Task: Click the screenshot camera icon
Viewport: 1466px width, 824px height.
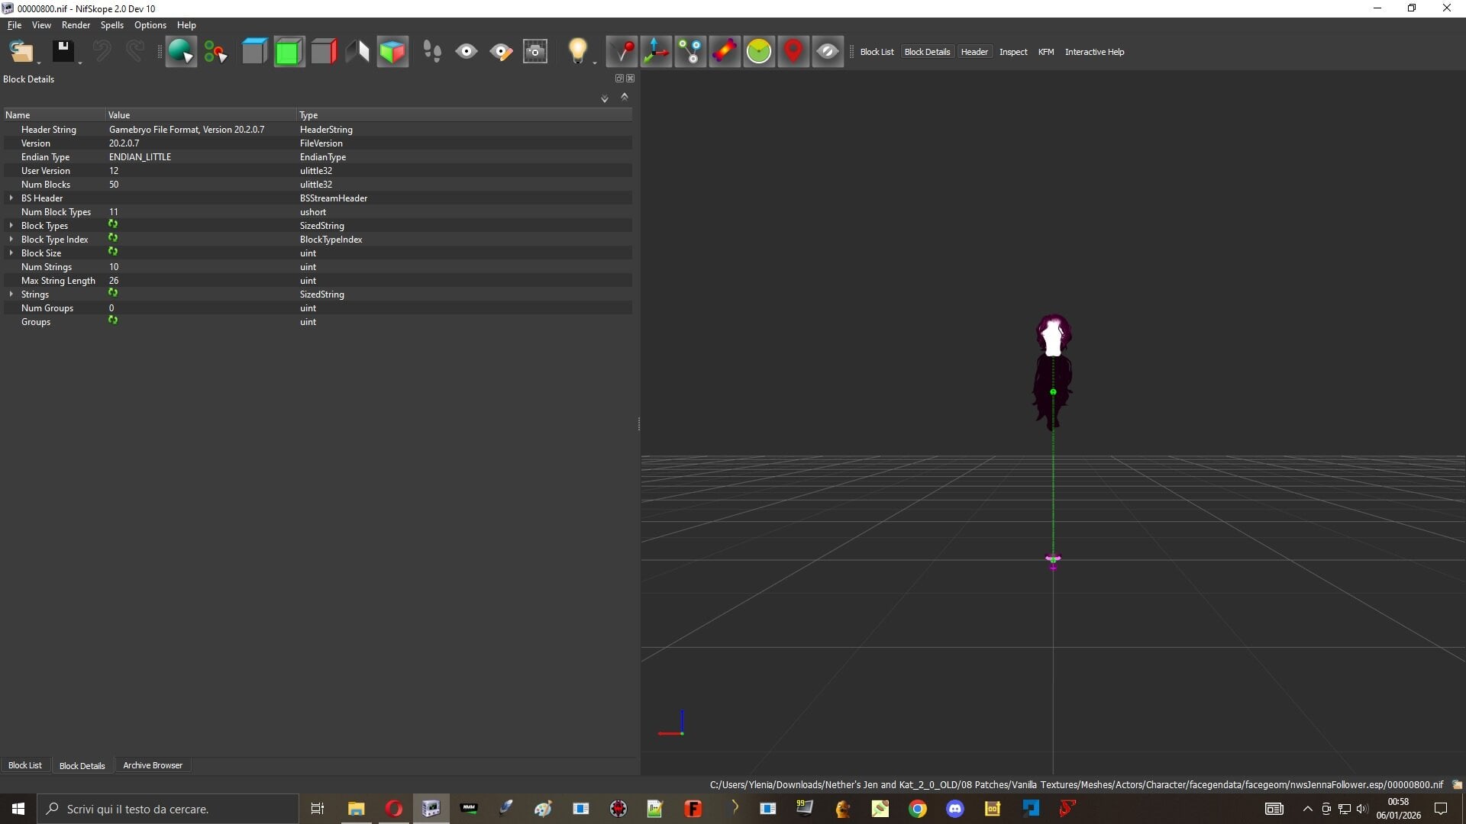Action: coord(535,52)
